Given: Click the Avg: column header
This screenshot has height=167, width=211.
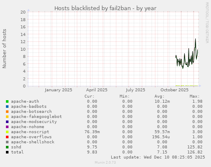Looking at the screenshot, I should (160, 96).
